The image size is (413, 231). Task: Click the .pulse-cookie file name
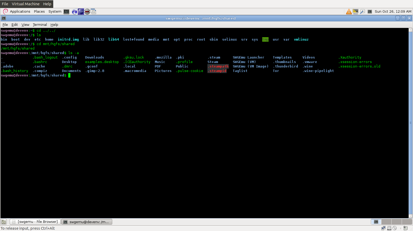click(190, 71)
